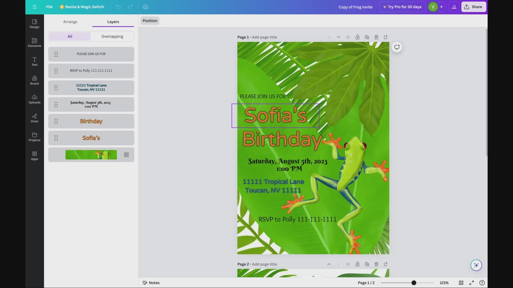The width and height of the screenshot is (513, 288).
Task: Rename the design title Copy of Frog Invite
Action: pos(355,7)
